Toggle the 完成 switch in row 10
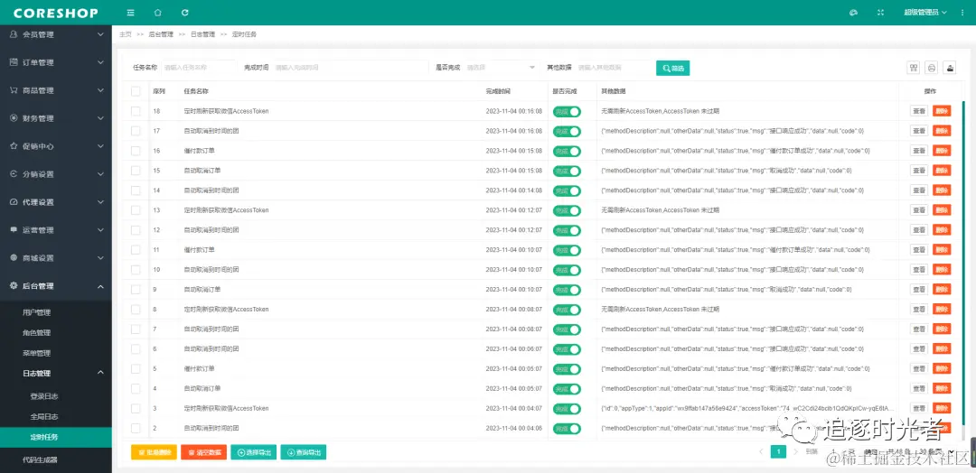The height and width of the screenshot is (473, 976). pyautogui.click(x=567, y=270)
